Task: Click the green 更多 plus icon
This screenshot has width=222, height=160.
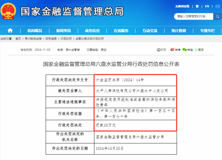Action: click(x=199, y=50)
